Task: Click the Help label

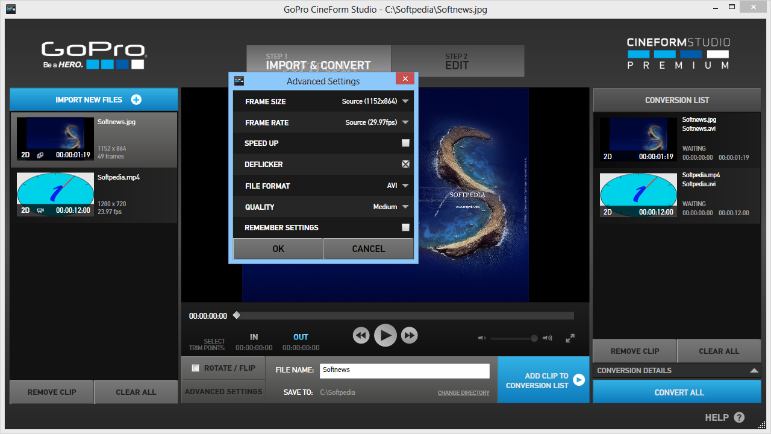Action: coord(717,417)
